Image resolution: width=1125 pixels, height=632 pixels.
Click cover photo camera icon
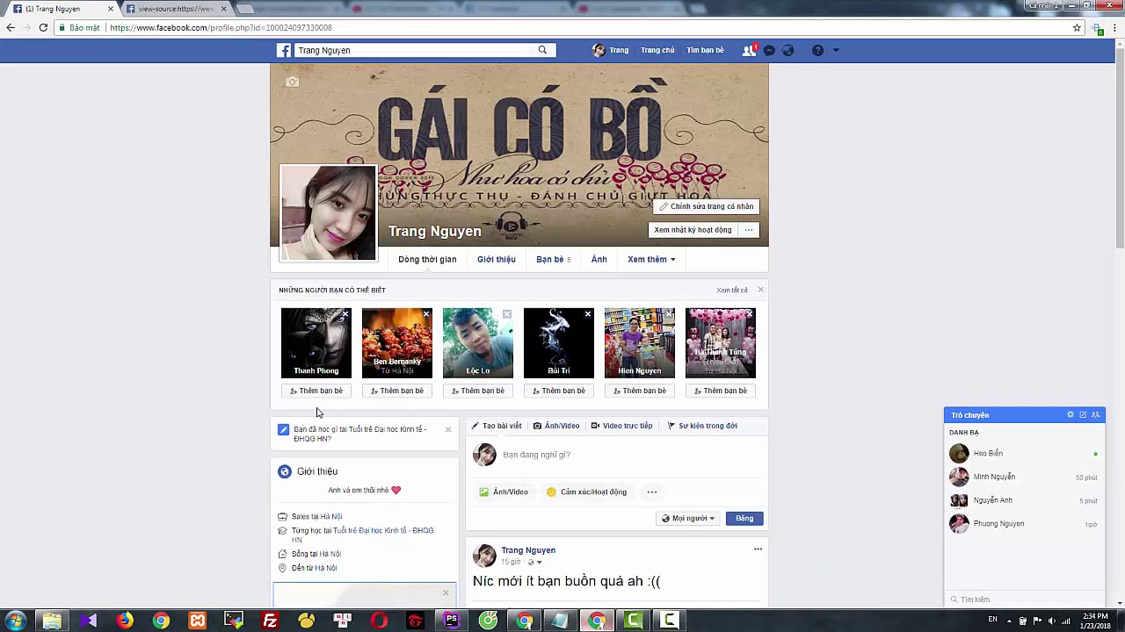click(293, 82)
